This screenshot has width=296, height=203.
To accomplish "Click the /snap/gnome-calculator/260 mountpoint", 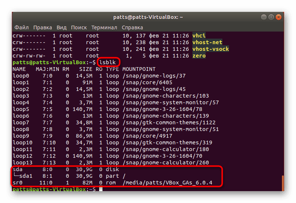I will [x=166, y=163].
